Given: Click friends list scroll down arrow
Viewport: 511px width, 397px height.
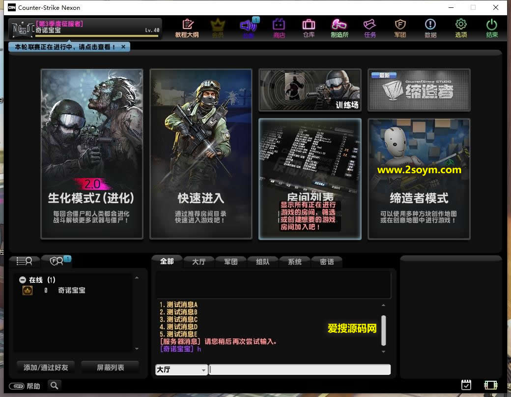Looking at the screenshot, I should (x=137, y=349).
